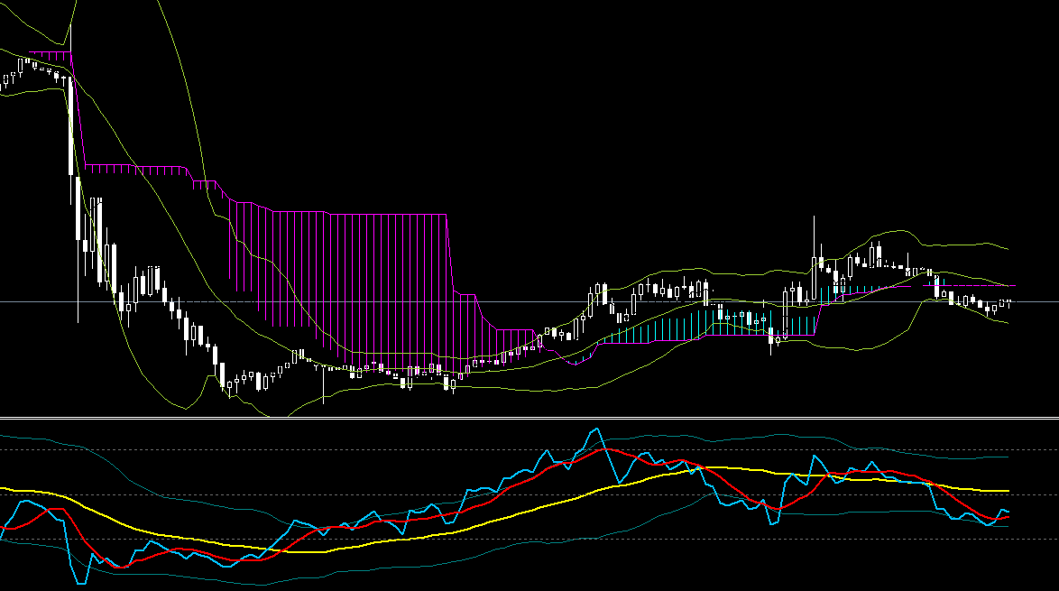Screen dimensions: 1059x591
Task: Select the lowest dashed level line in oscillator pane
Action: click(529, 539)
